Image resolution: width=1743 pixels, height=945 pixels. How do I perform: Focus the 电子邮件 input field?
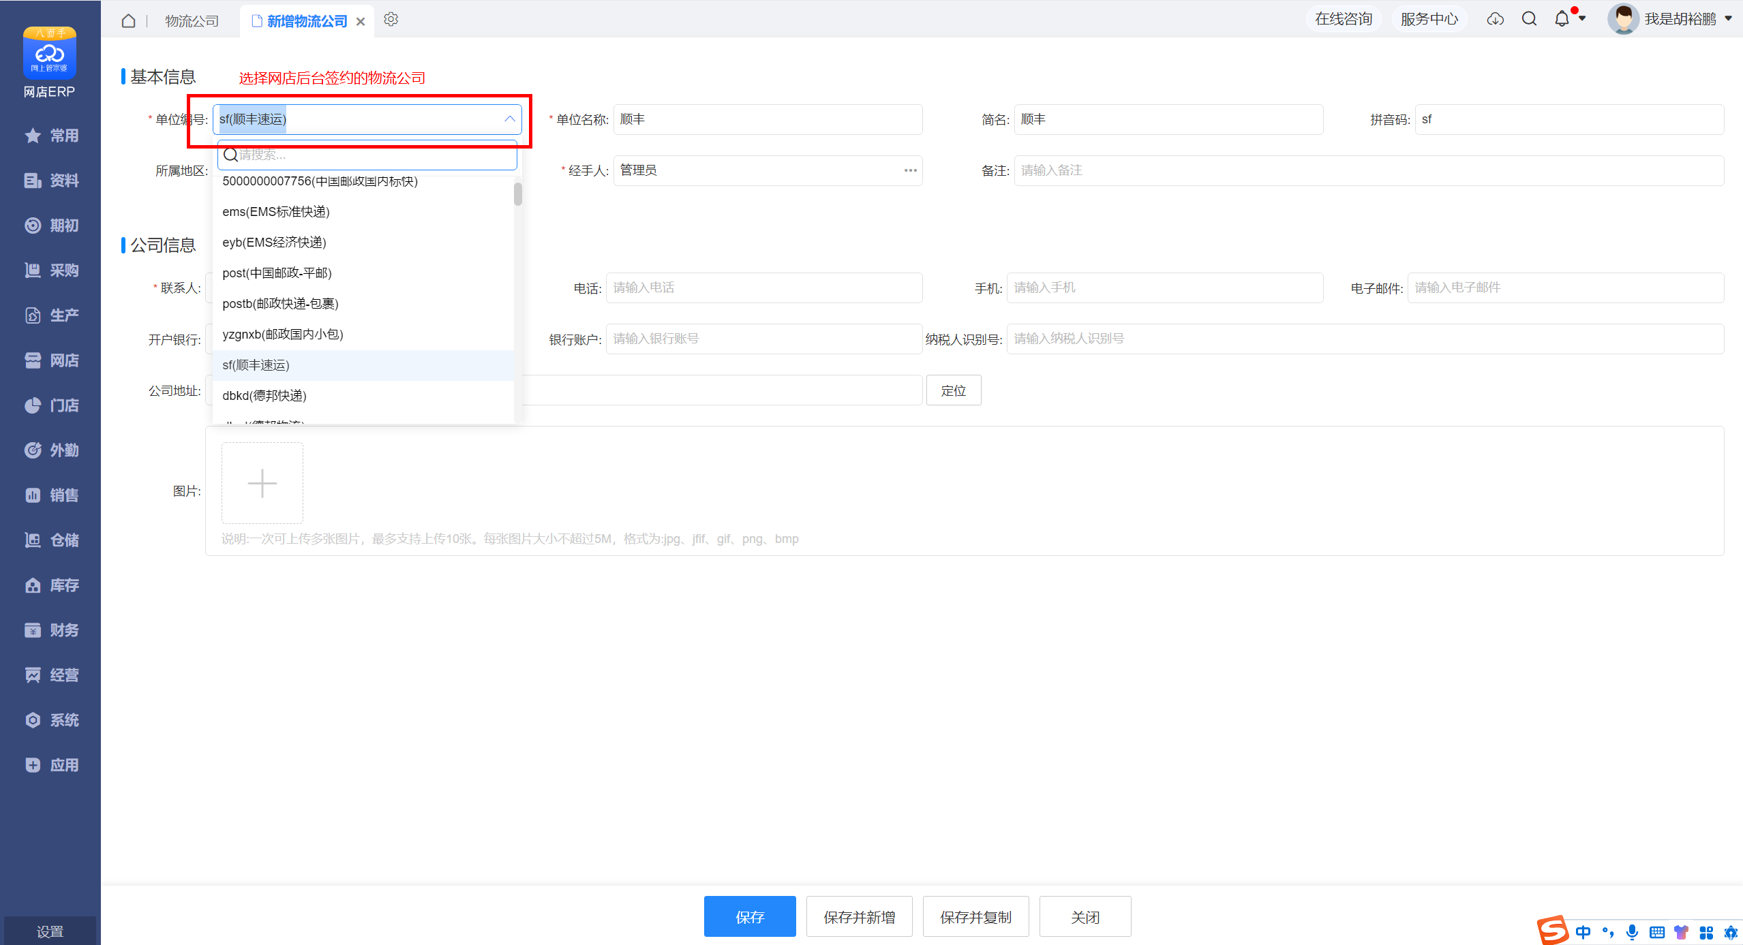pyautogui.click(x=1566, y=288)
